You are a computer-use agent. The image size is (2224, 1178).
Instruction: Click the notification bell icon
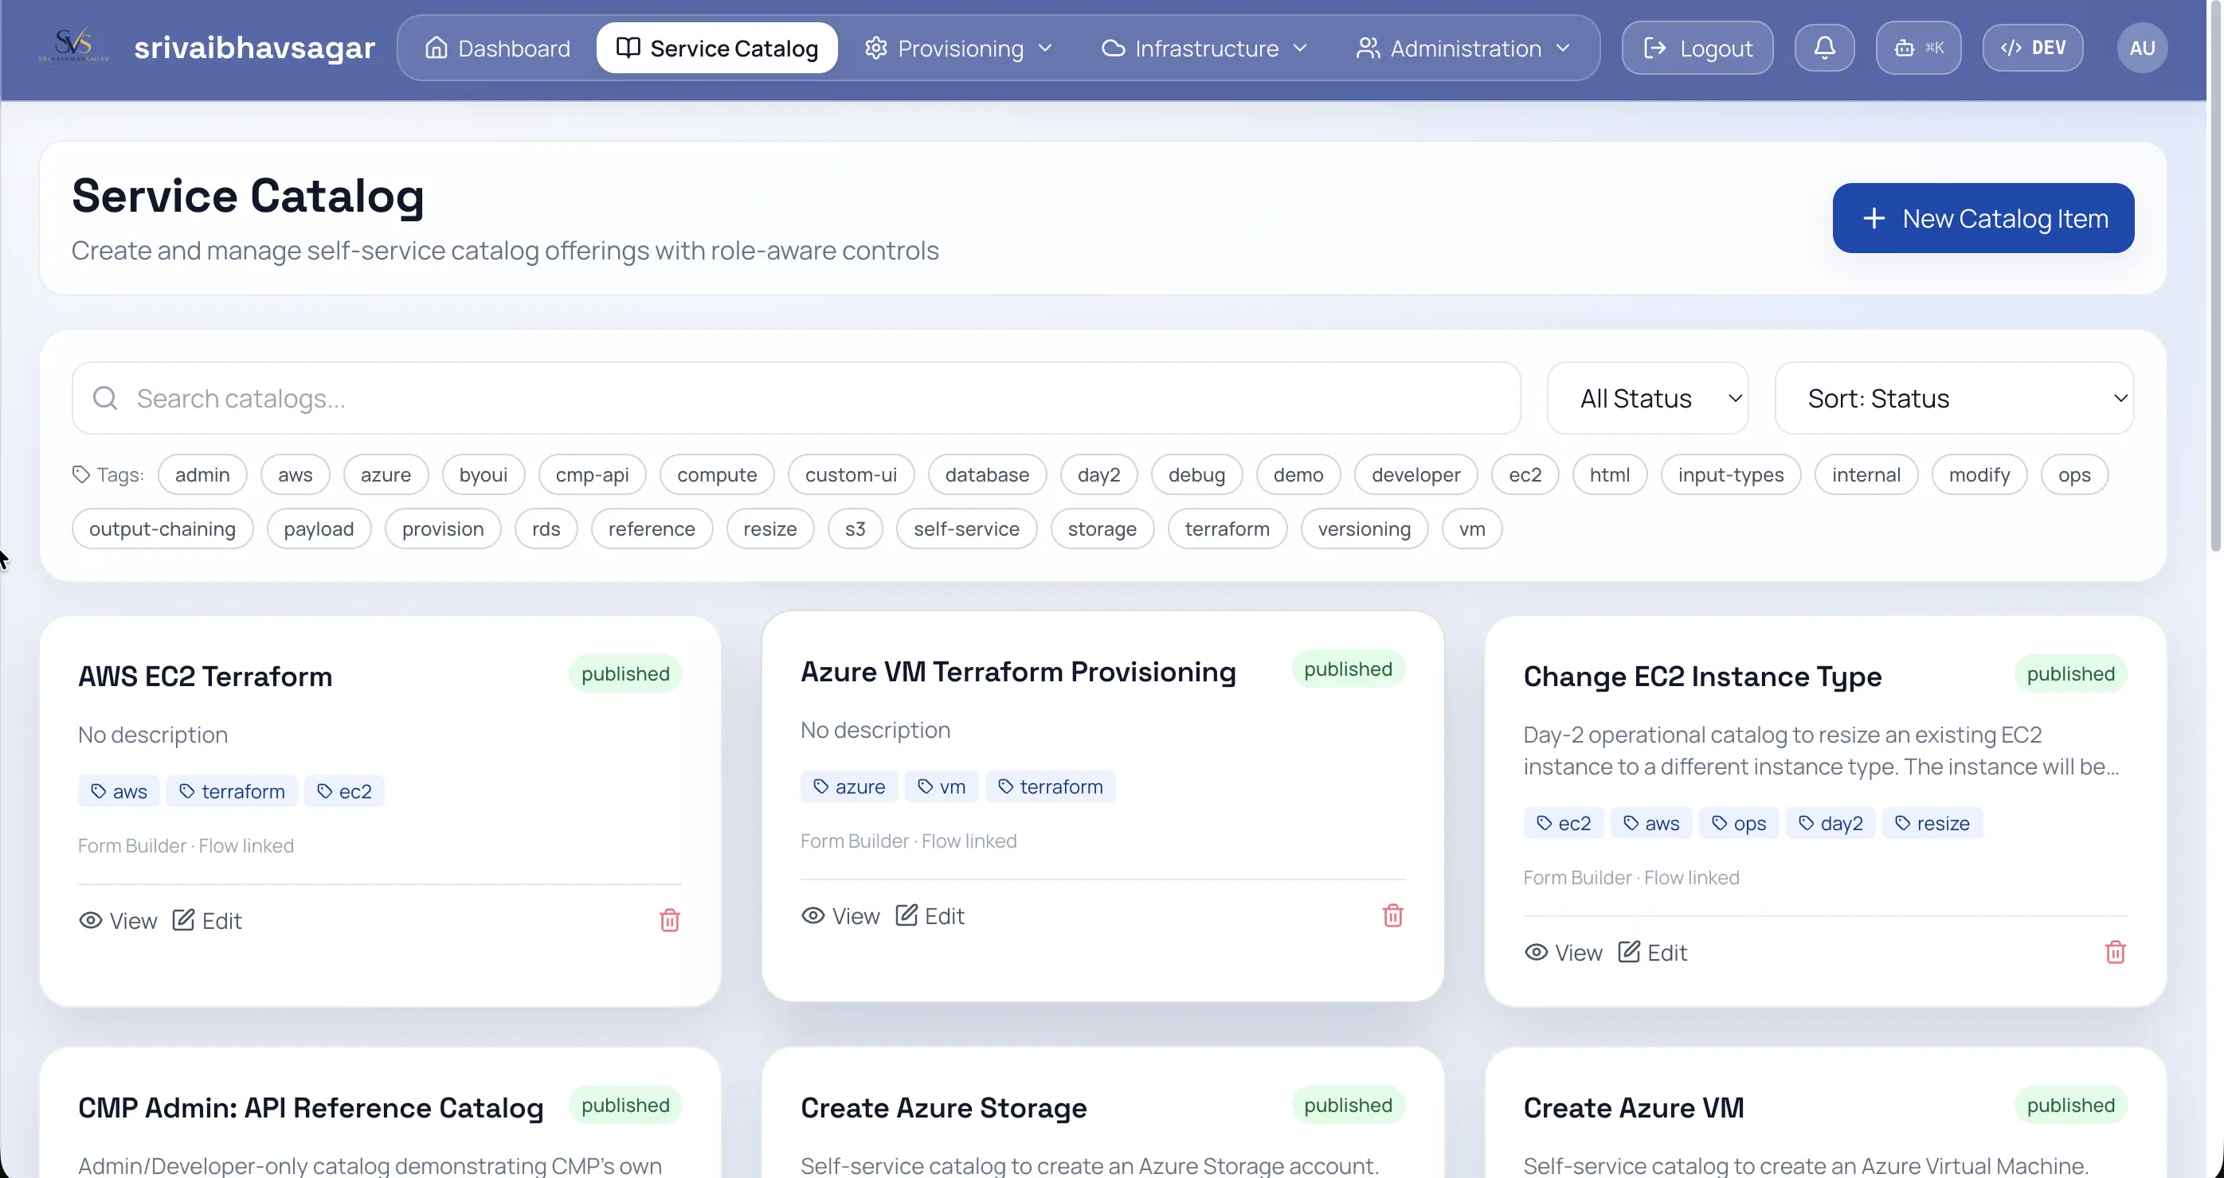click(x=1824, y=48)
